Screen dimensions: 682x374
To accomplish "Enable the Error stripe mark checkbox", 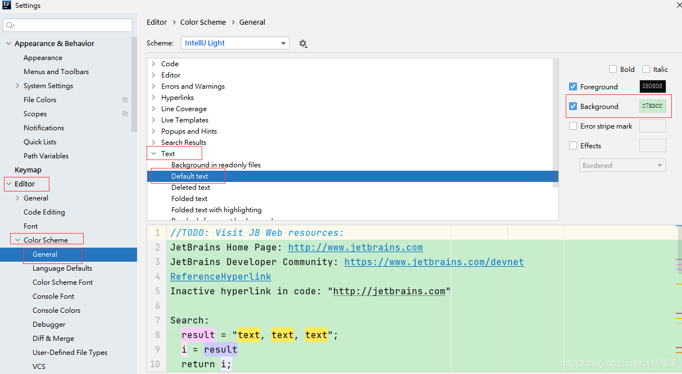I will coord(573,126).
